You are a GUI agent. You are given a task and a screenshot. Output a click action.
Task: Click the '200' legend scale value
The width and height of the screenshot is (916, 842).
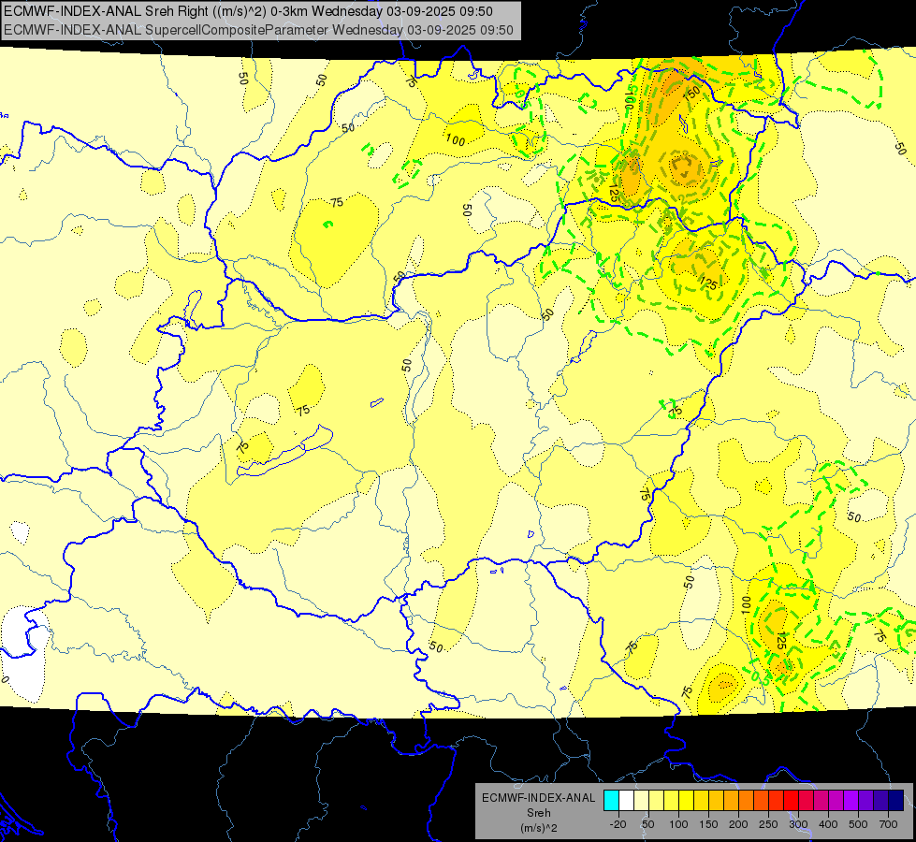pos(738,824)
